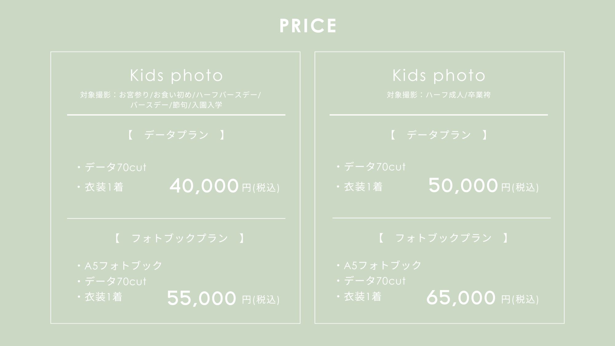Screen dimensions: 615x346
Task: Click the 50,000 yen price
Action: [x=463, y=185]
